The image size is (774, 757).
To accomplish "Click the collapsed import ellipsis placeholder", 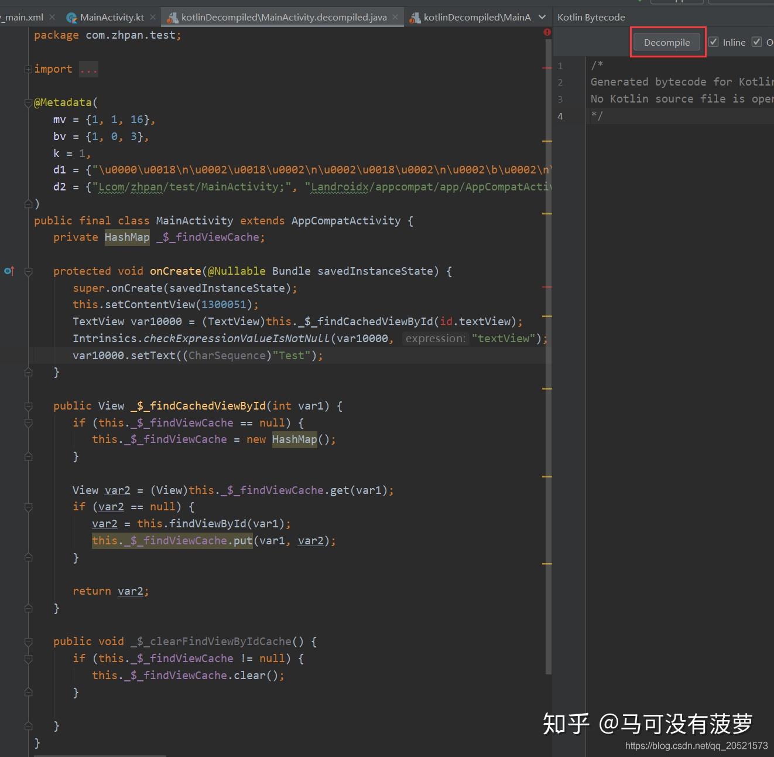I will click(88, 69).
